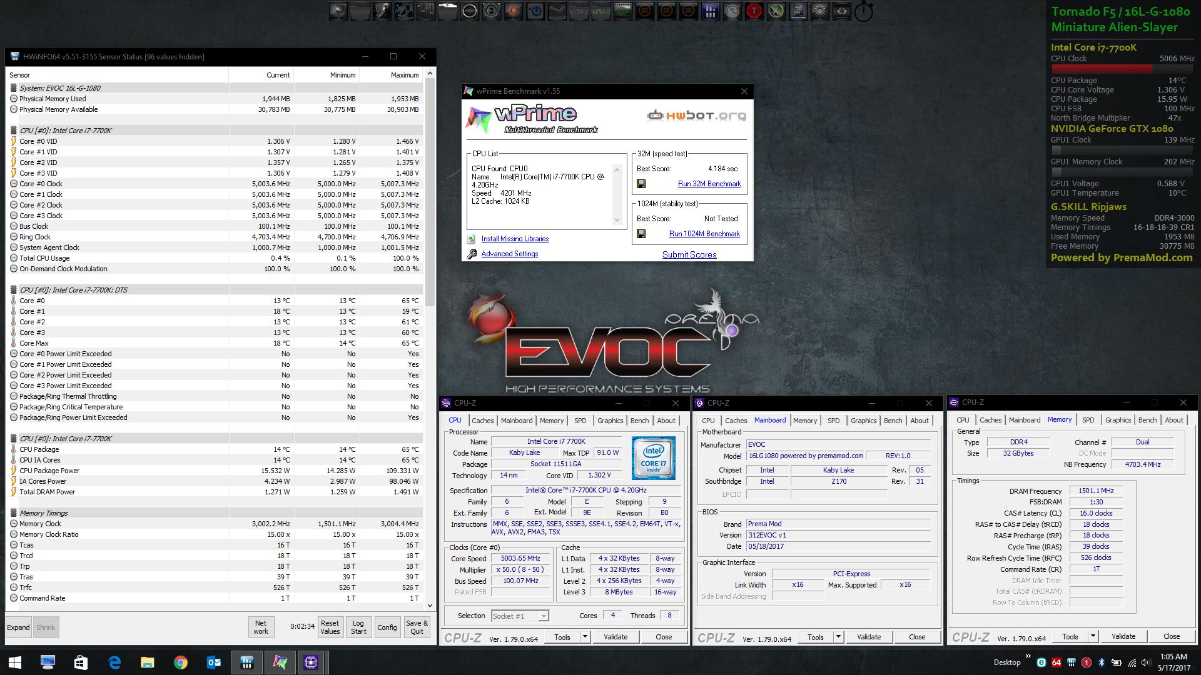Open Chrome from the taskbar
This screenshot has width=1201, height=675.
pyautogui.click(x=180, y=662)
